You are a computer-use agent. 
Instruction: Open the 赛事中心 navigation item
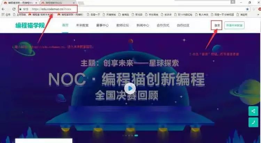[x=102, y=25]
